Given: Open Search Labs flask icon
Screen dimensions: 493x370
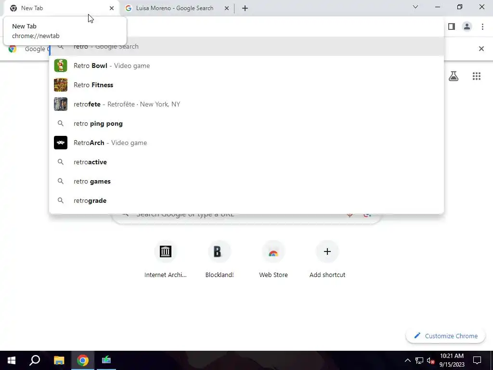Looking at the screenshot, I should [454, 76].
